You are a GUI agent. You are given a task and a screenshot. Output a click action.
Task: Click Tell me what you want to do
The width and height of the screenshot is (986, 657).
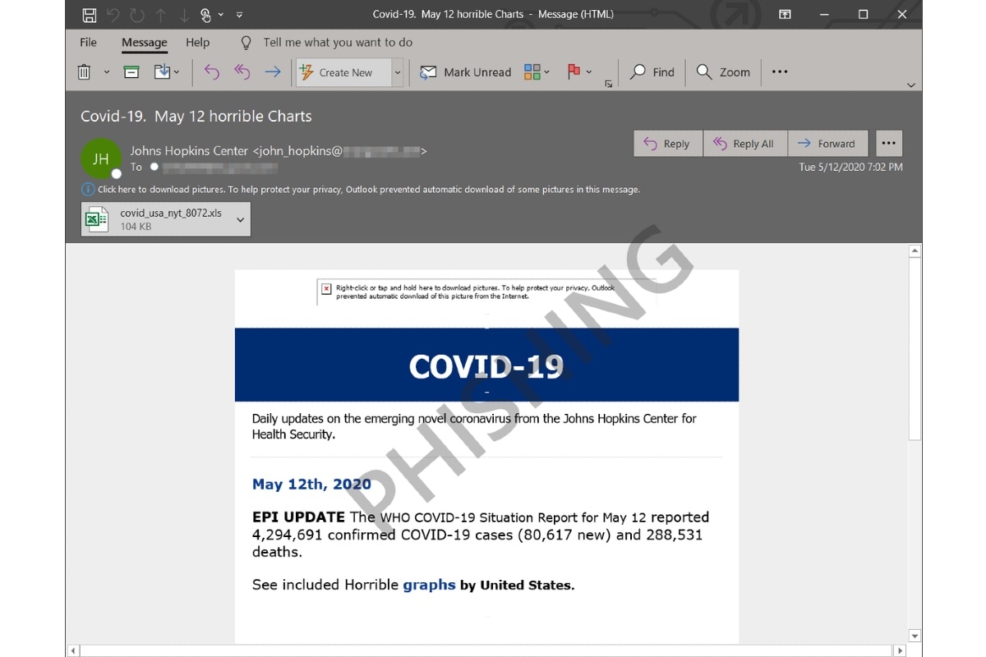(338, 43)
